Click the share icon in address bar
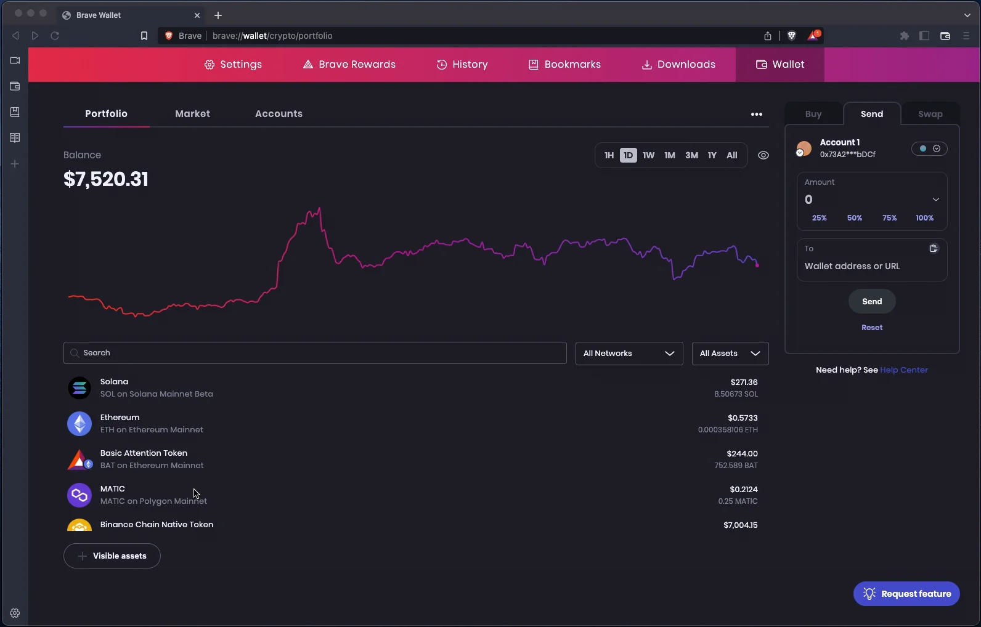Image resolution: width=981 pixels, height=627 pixels. point(768,36)
